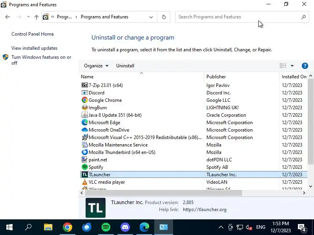Select the Microsoft OneDrive row name
Screen dimensions: 314x235
click(109, 130)
